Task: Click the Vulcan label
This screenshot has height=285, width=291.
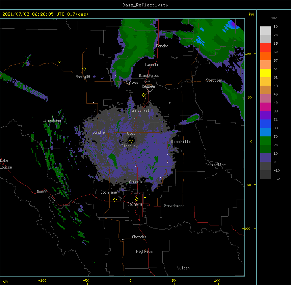Action: point(183,268)
